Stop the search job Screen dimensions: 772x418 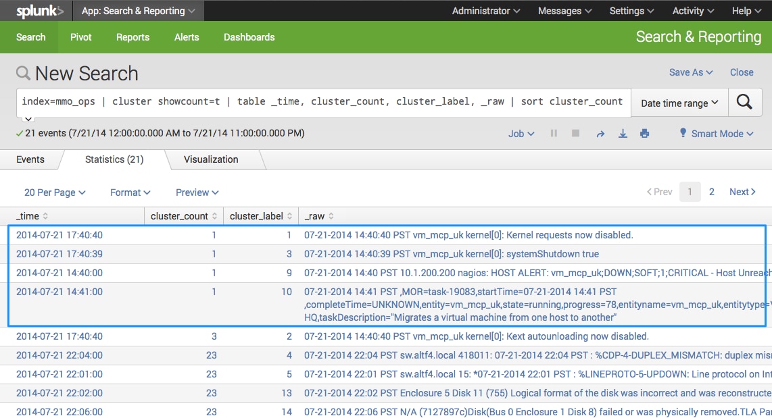[x=575, y=134]
